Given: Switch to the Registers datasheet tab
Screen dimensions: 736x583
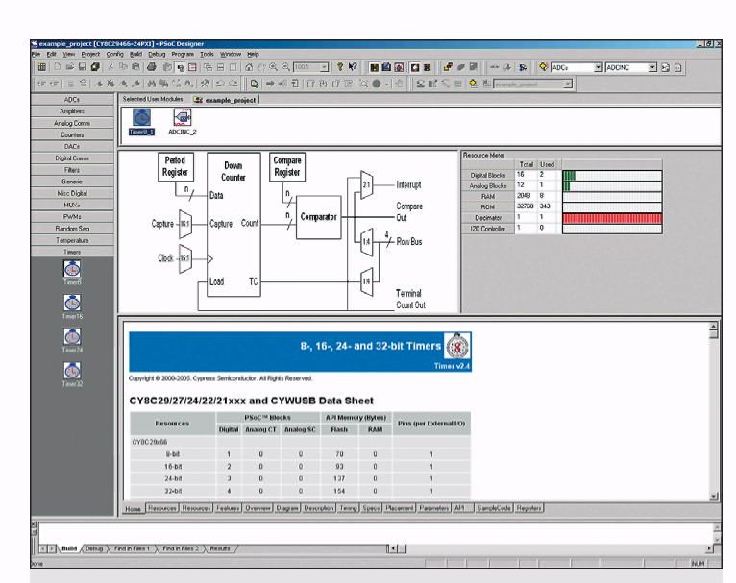Looking at the screenshot, I should [x=528, y=508].
